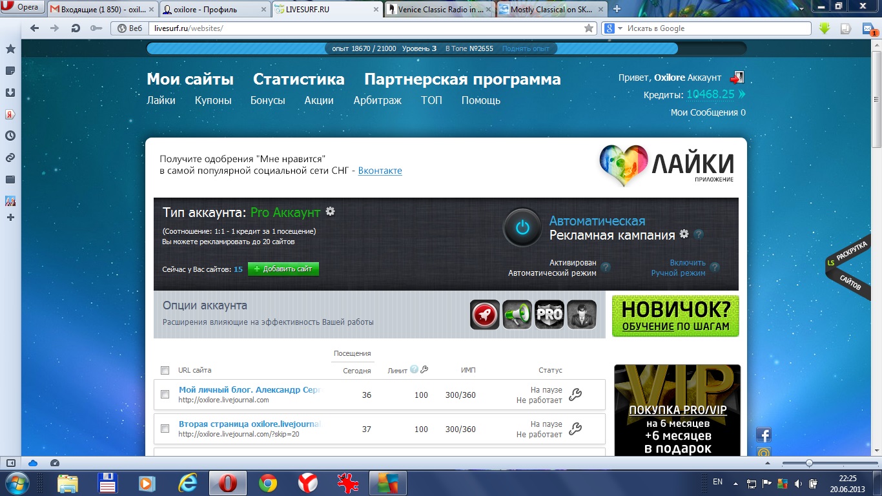
Task: Tick the select-all checkbox beside URL сайта
Action: [165, 370]
